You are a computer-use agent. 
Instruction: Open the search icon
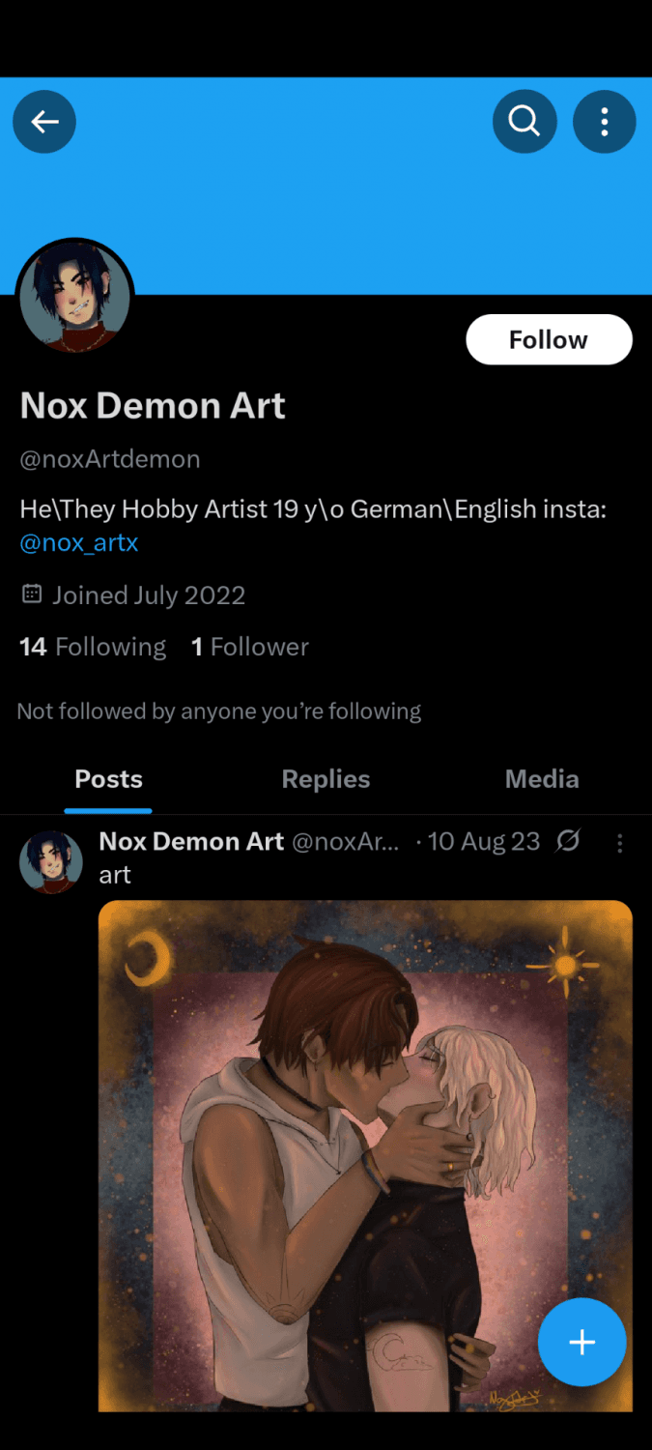pos(524,121)
